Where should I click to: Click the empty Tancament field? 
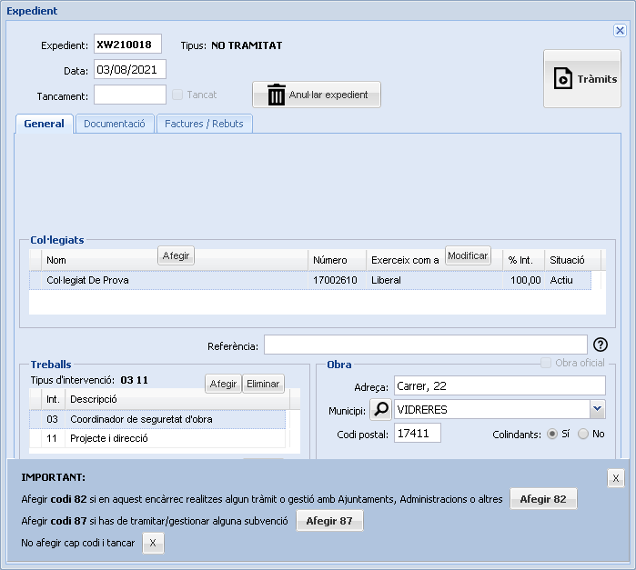coord(130,95)
